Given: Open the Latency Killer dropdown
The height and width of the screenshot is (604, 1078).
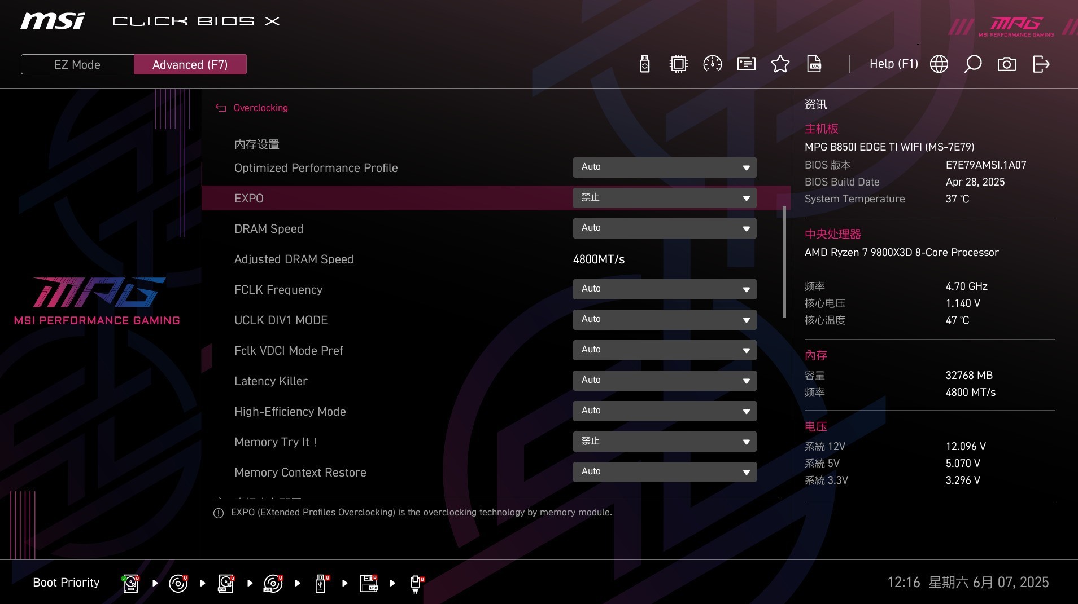Looking at the screenshot, I should (x=665, y=381).
